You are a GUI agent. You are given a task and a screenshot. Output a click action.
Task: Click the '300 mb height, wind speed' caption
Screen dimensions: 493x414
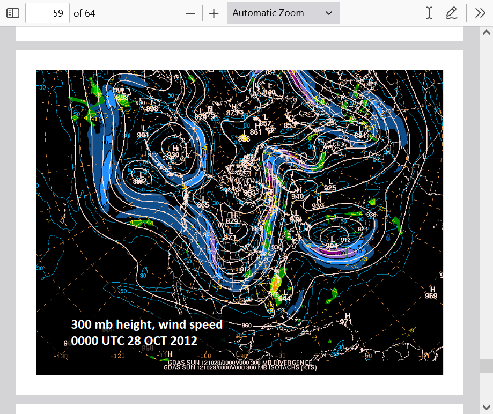(x=147, y=324)
